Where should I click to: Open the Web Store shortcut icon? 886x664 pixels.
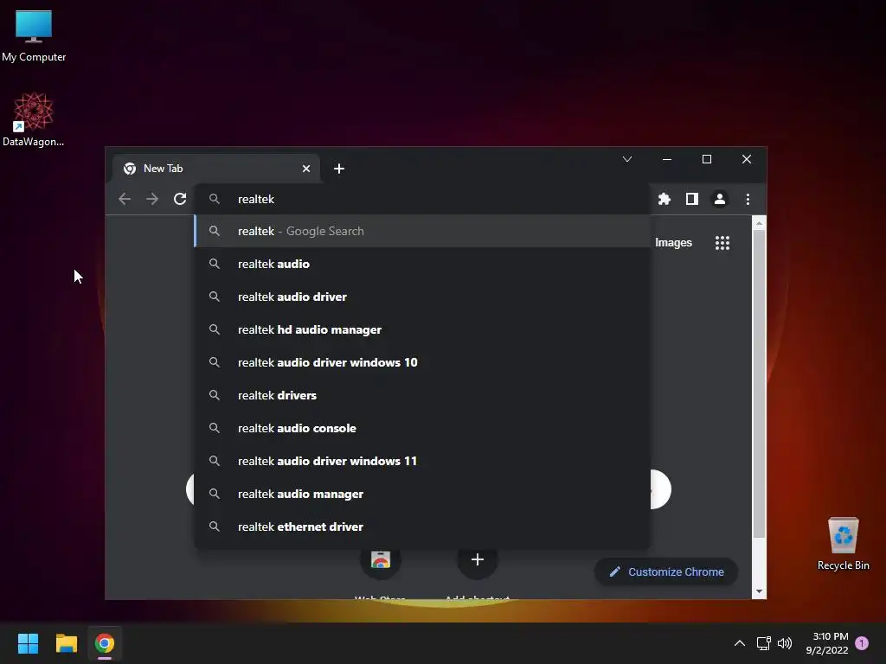[381, 560]
